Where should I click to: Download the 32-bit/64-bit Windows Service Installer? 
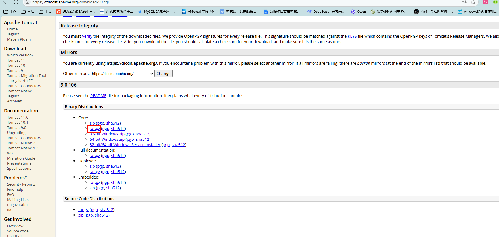125,145
